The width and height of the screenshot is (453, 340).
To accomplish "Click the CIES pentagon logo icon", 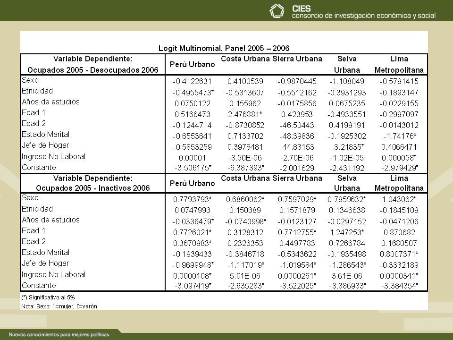I will [x=277, y=11].
